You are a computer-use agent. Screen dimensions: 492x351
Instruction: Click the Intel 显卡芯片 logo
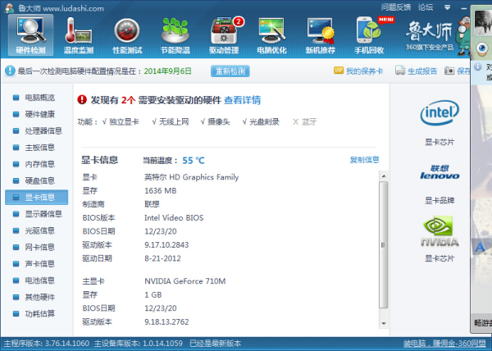[440, 113]
